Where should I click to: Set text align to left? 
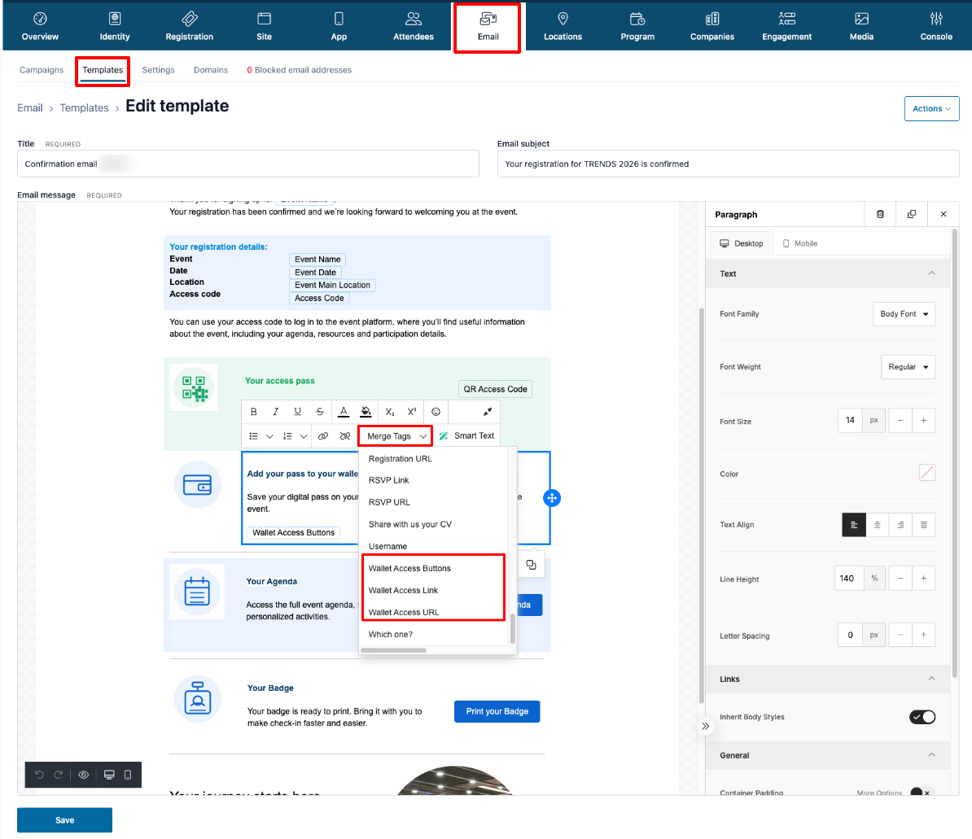(854, 525)
